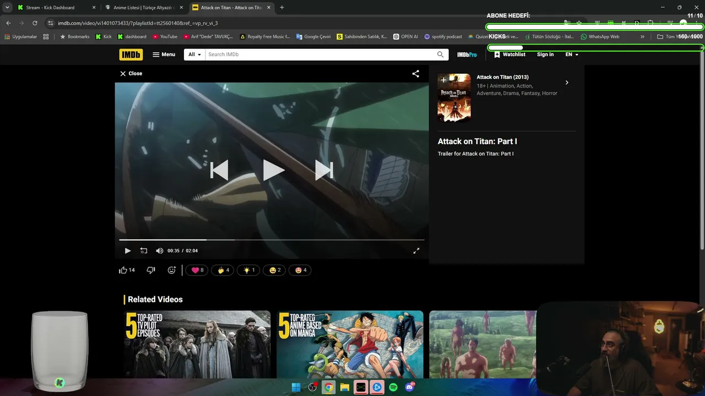
Task: Open Spotify from taskbar
Action: (393, 387)
